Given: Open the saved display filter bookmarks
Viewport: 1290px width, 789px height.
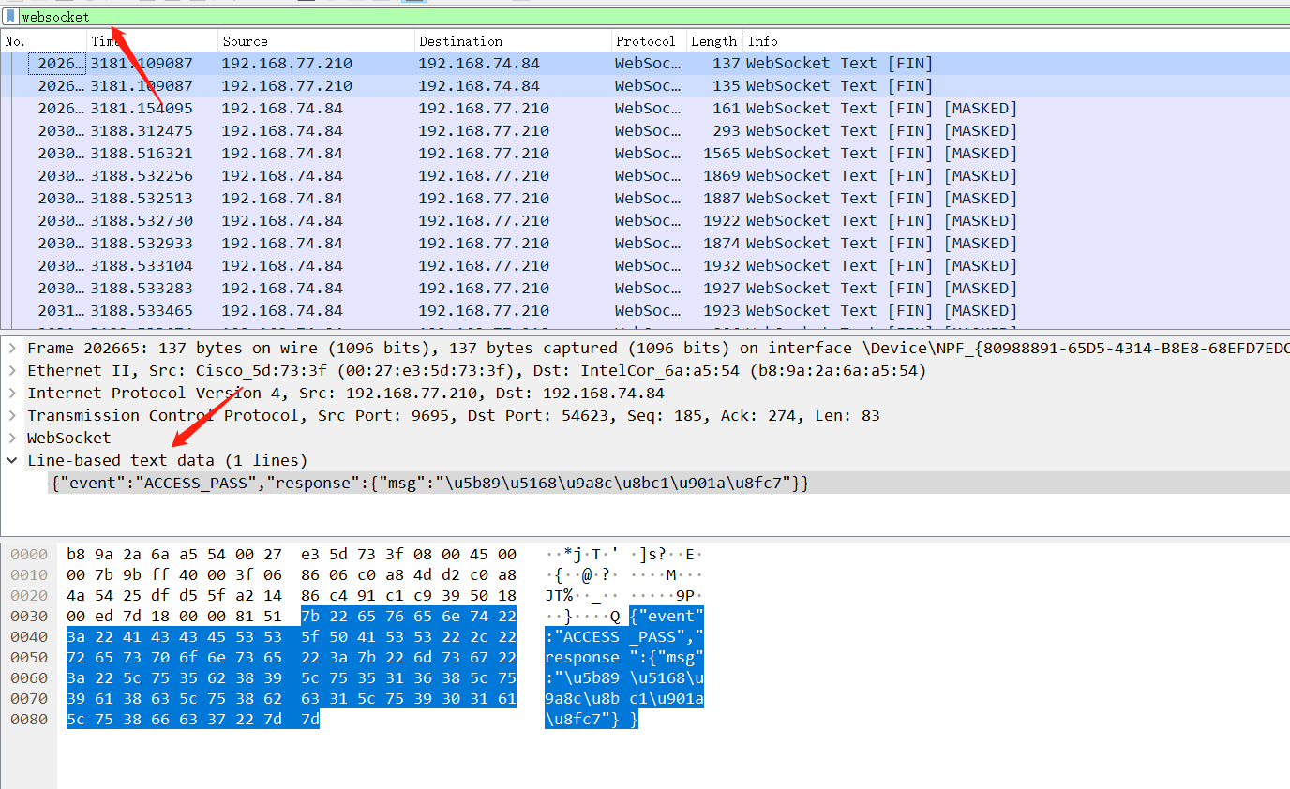Looking at the screenshot, I should click(10, 16).
